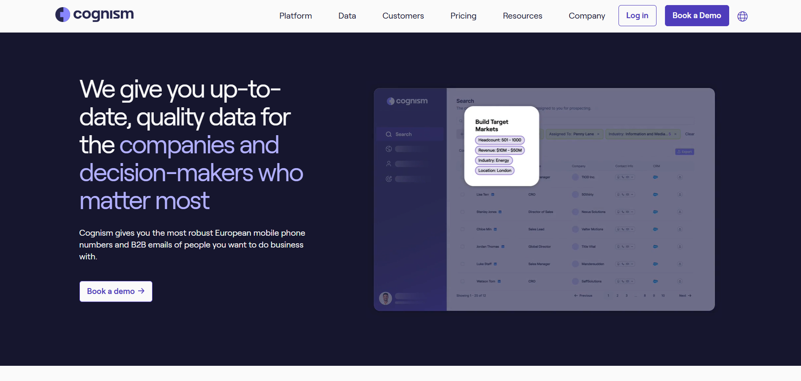
Task: Open the Customers menu
Action: (x=403, y=16)
